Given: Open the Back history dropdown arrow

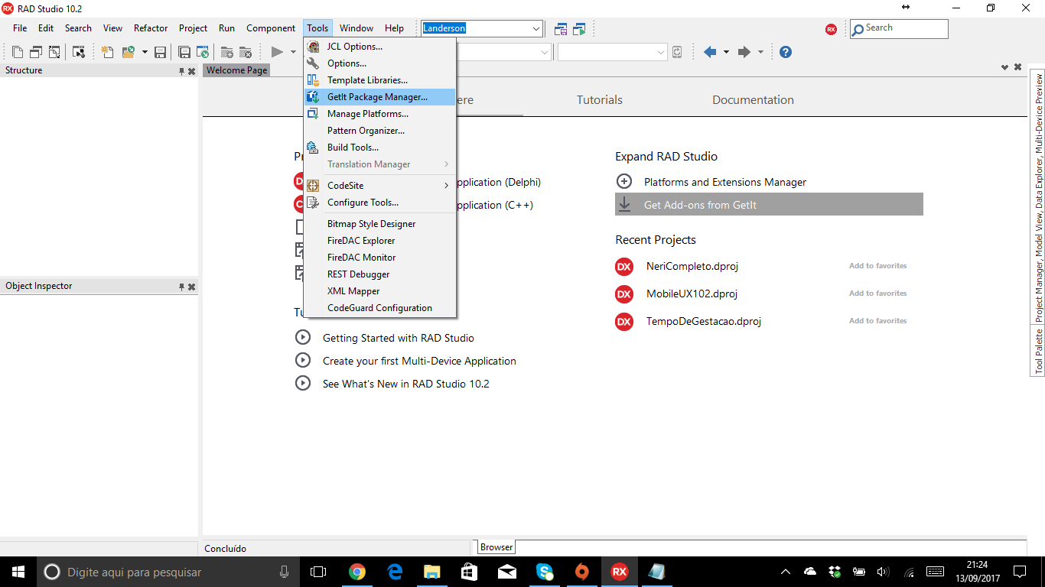Looking at the screenshot, I should pyautogui.click(x=726, y=52).
